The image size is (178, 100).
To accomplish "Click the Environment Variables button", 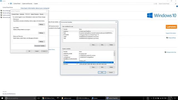I will (x=40, y=46).
